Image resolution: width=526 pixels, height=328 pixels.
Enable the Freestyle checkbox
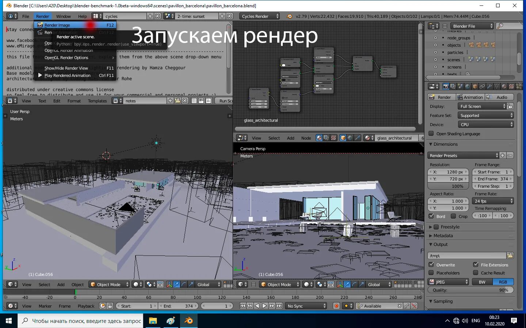[436, 227]
